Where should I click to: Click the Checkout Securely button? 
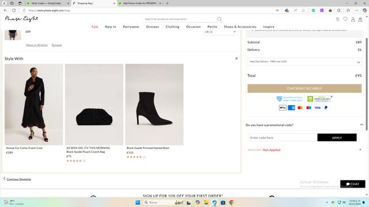coord(304,89)
